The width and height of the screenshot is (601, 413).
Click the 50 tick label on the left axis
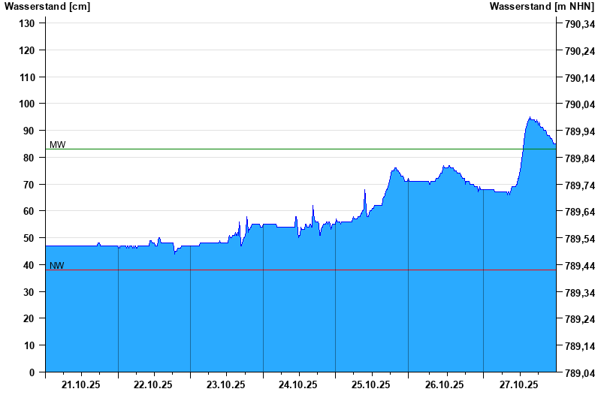(29, 238)
